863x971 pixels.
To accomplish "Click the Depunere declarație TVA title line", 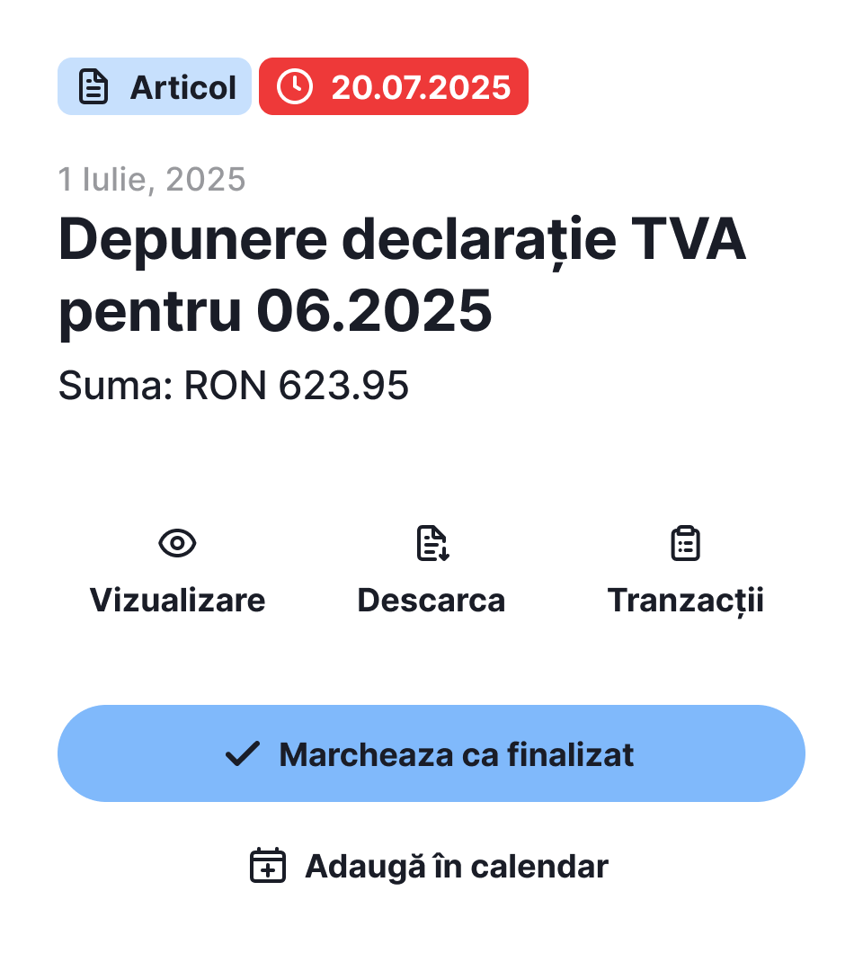I will click(x=402, y=240).
